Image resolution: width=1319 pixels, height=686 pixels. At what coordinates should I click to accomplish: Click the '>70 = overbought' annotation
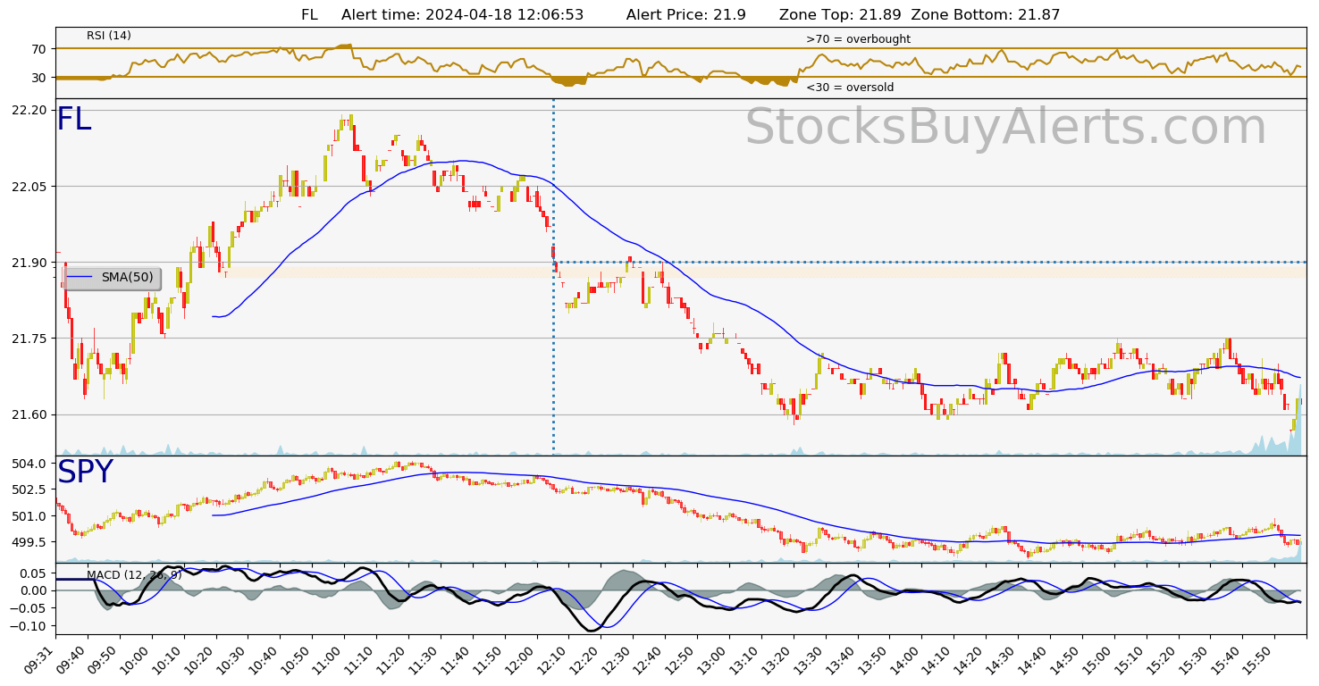[x=858, y=39]
